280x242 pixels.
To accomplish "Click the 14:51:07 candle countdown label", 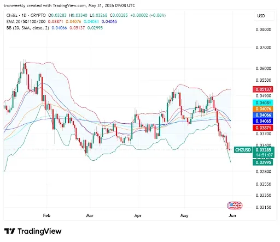I will pyautogui.click(x=264, y=155).
